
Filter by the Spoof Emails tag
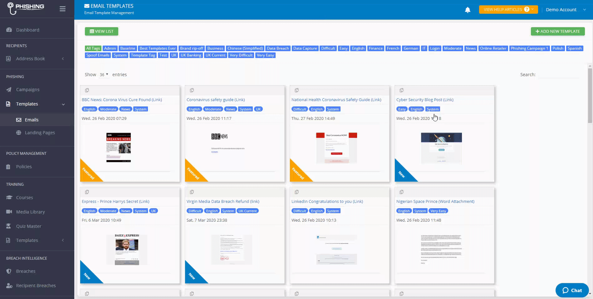click(98, 55)
